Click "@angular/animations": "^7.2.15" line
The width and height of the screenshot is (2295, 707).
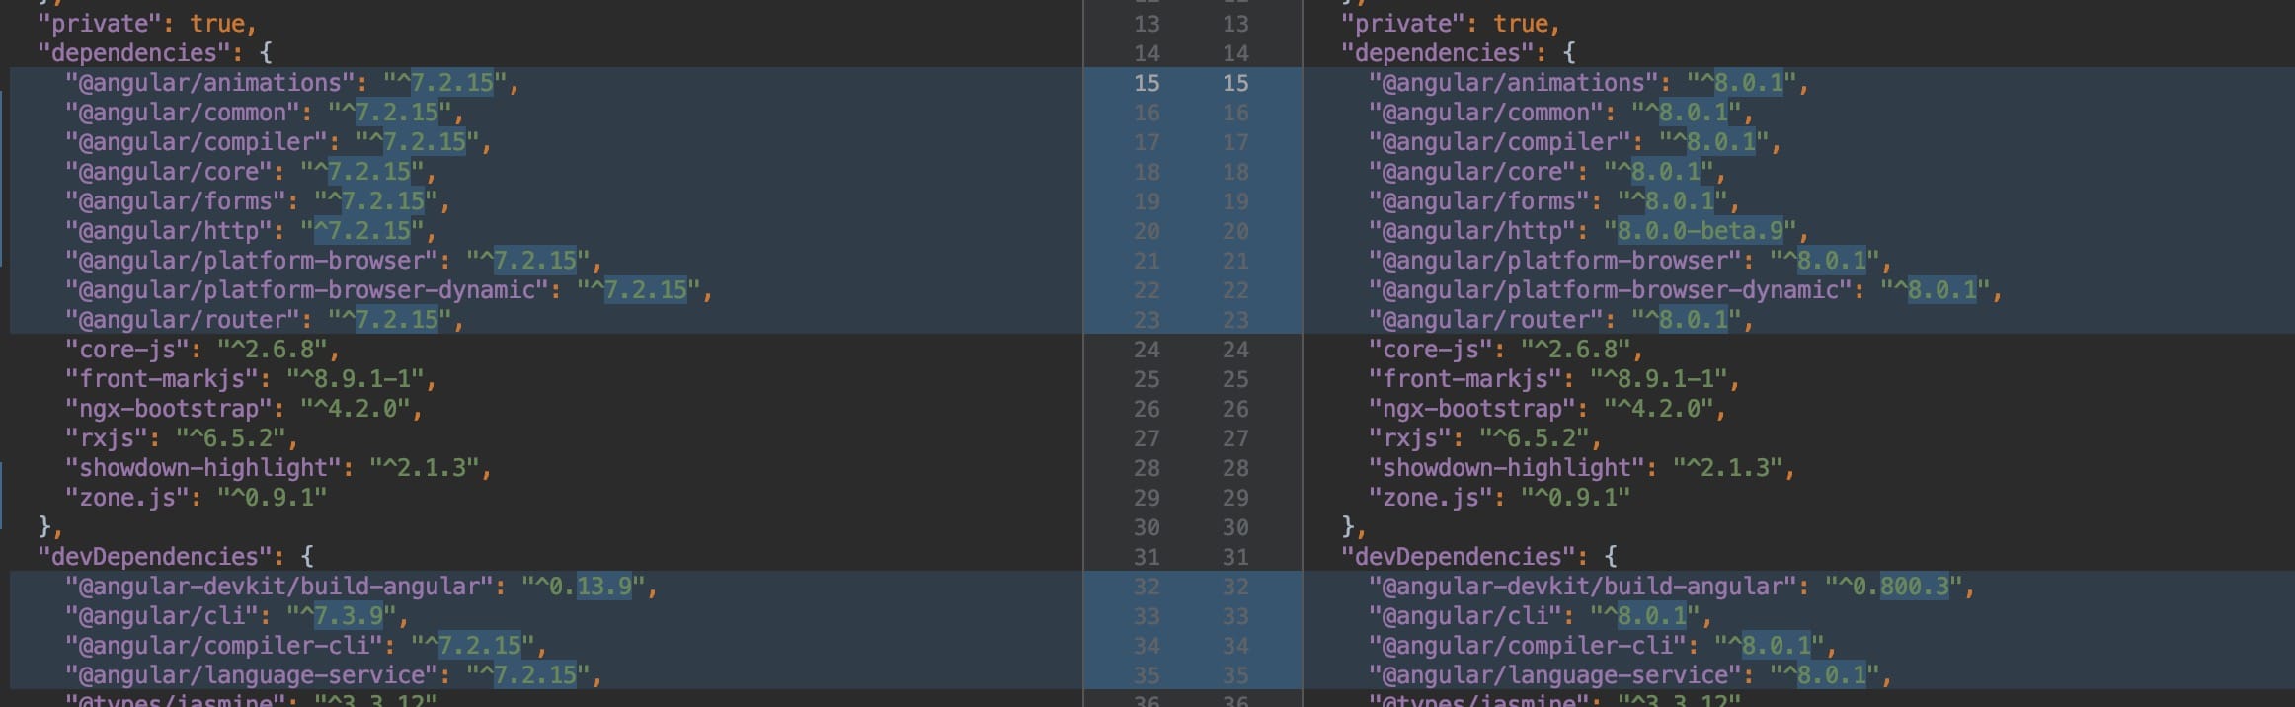292,83
